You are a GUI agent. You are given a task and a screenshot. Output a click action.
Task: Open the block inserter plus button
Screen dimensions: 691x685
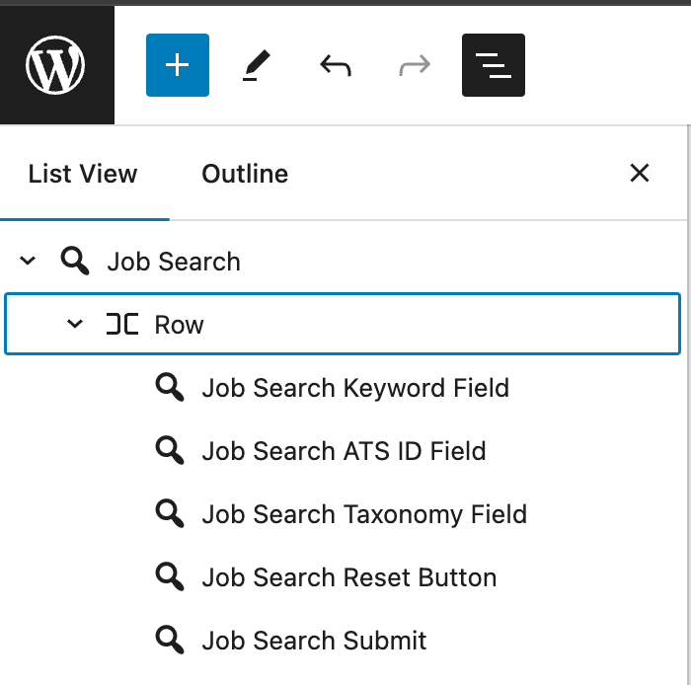178,65
